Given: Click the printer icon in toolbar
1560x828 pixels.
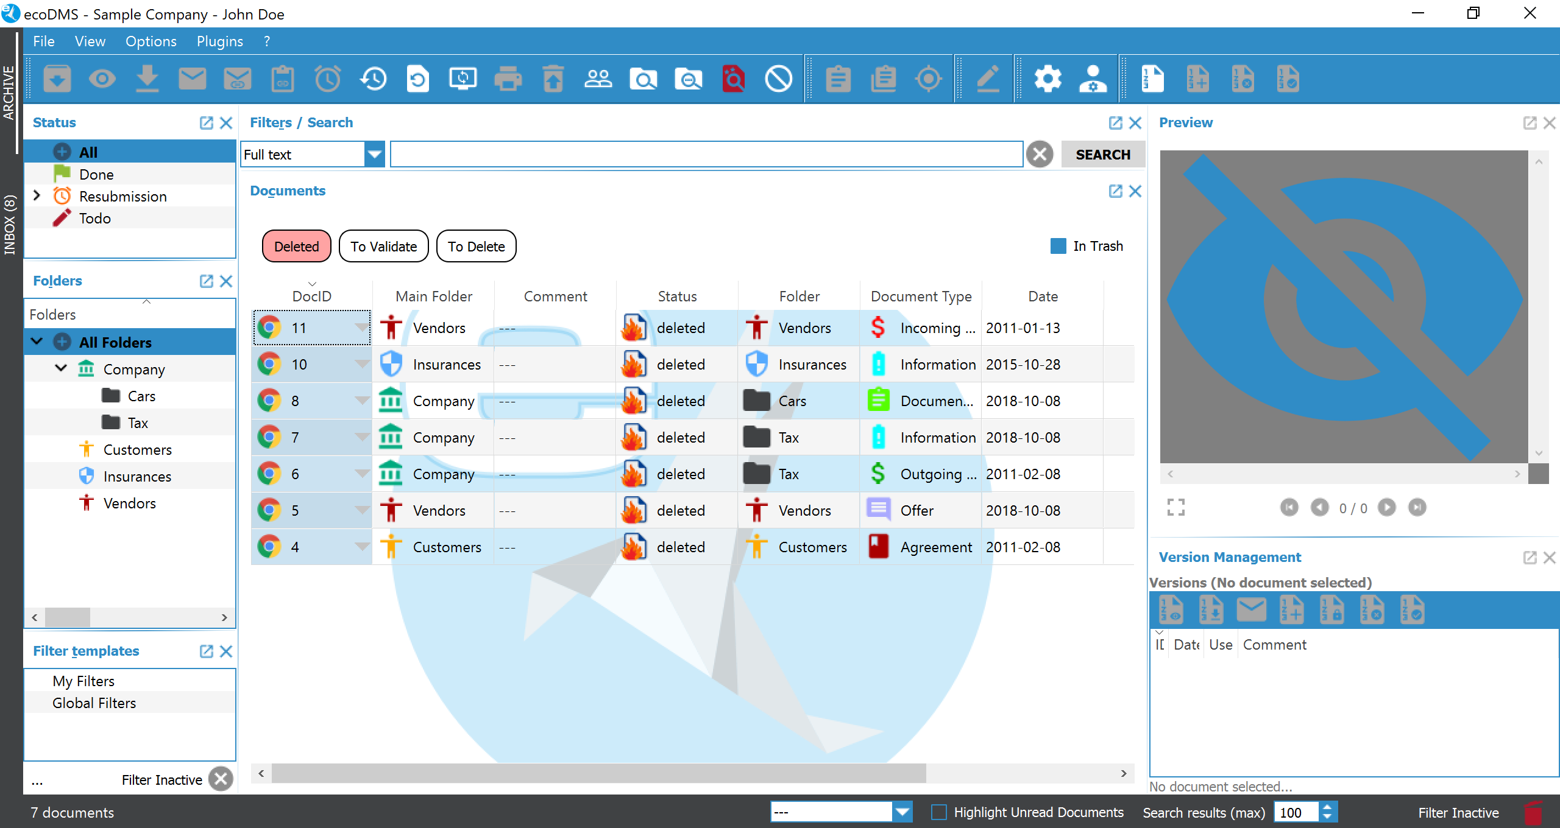Looking at the screenshot, I should point(508,79).
